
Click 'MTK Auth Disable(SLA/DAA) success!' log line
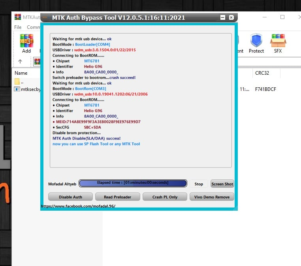pos(87,138)
